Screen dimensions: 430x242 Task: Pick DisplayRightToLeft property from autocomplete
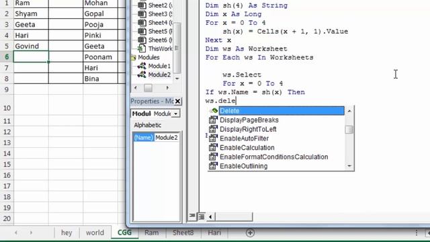(248, 129)
